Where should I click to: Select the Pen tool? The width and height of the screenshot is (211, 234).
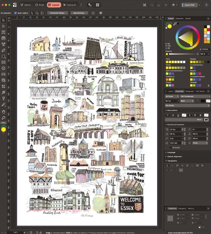(x=4, y=50)
